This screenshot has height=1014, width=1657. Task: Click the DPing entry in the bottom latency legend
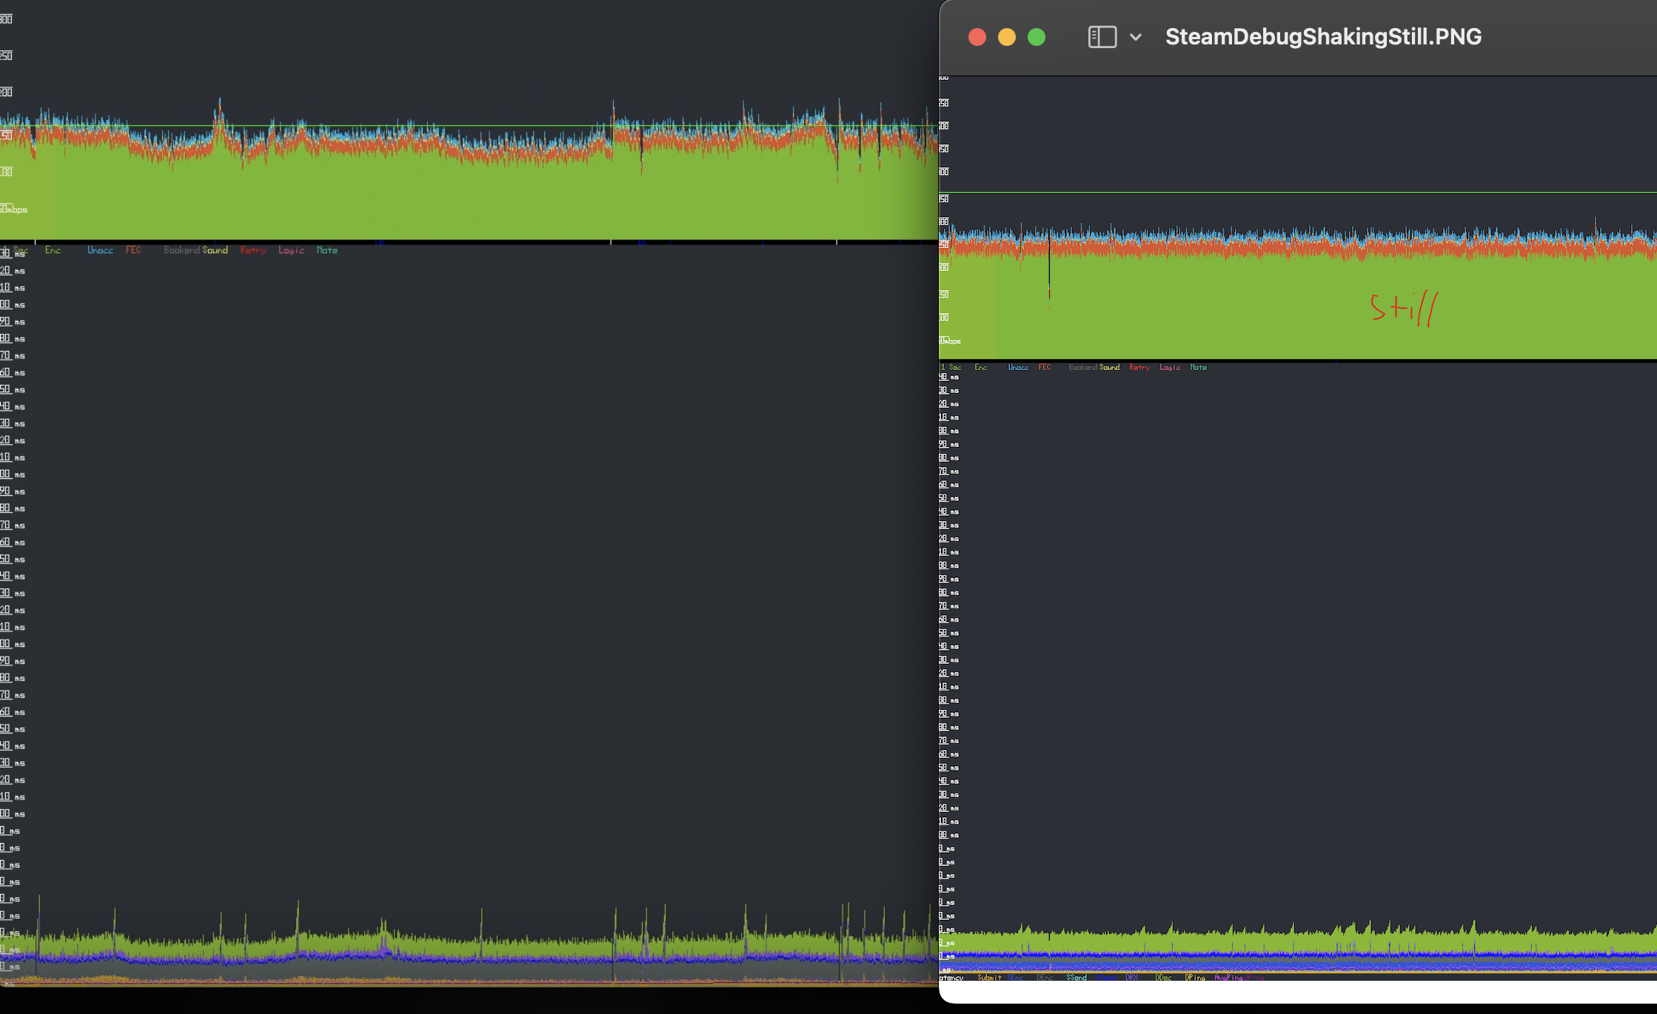(1194, 977)
